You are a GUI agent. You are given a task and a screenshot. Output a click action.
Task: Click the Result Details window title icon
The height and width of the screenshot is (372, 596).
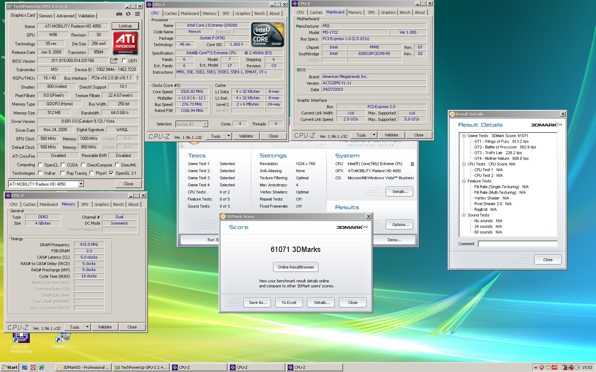(452, 114)
